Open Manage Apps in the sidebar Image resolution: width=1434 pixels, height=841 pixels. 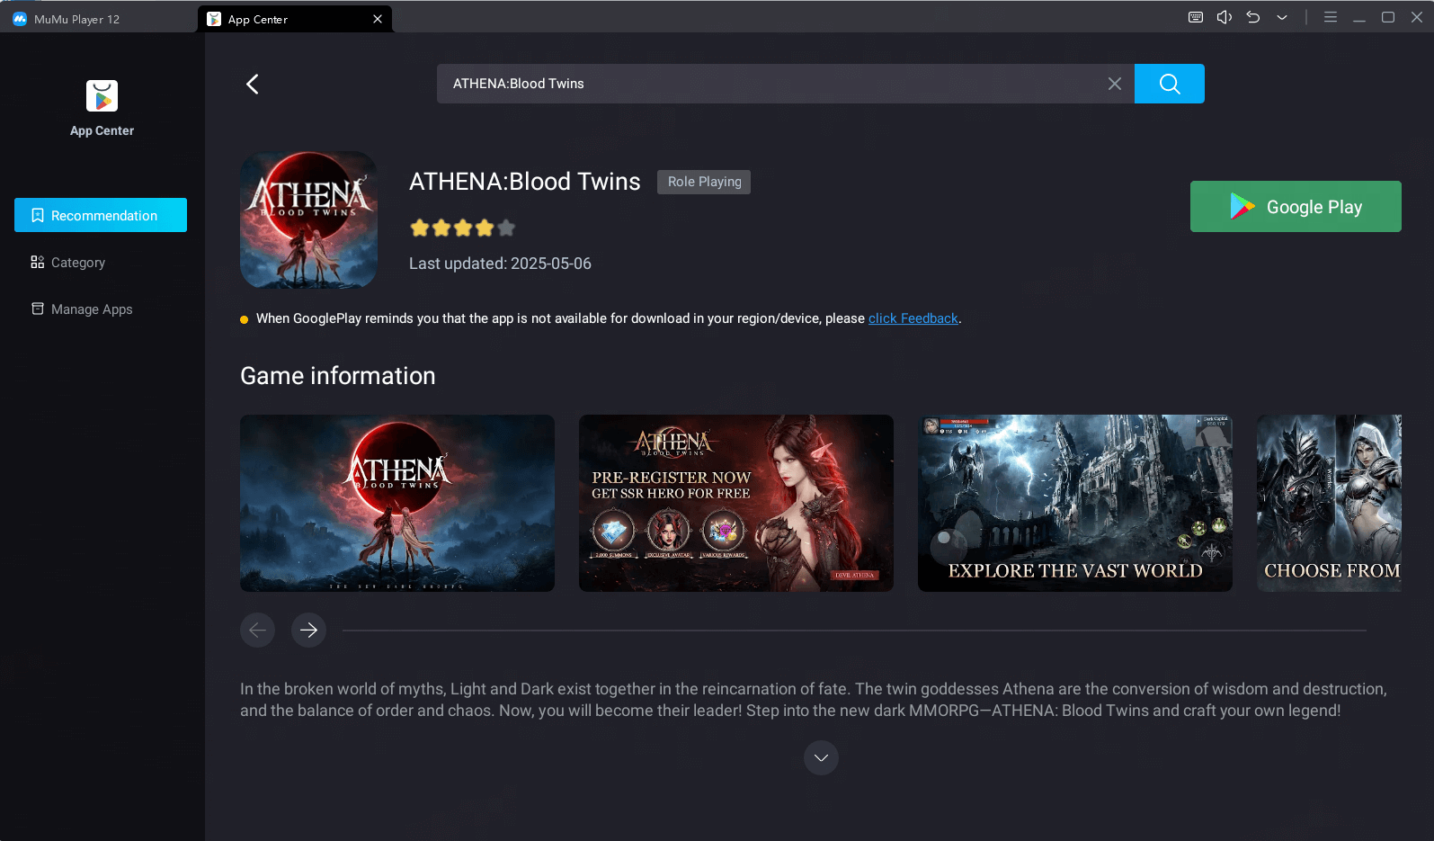point(101,309)
